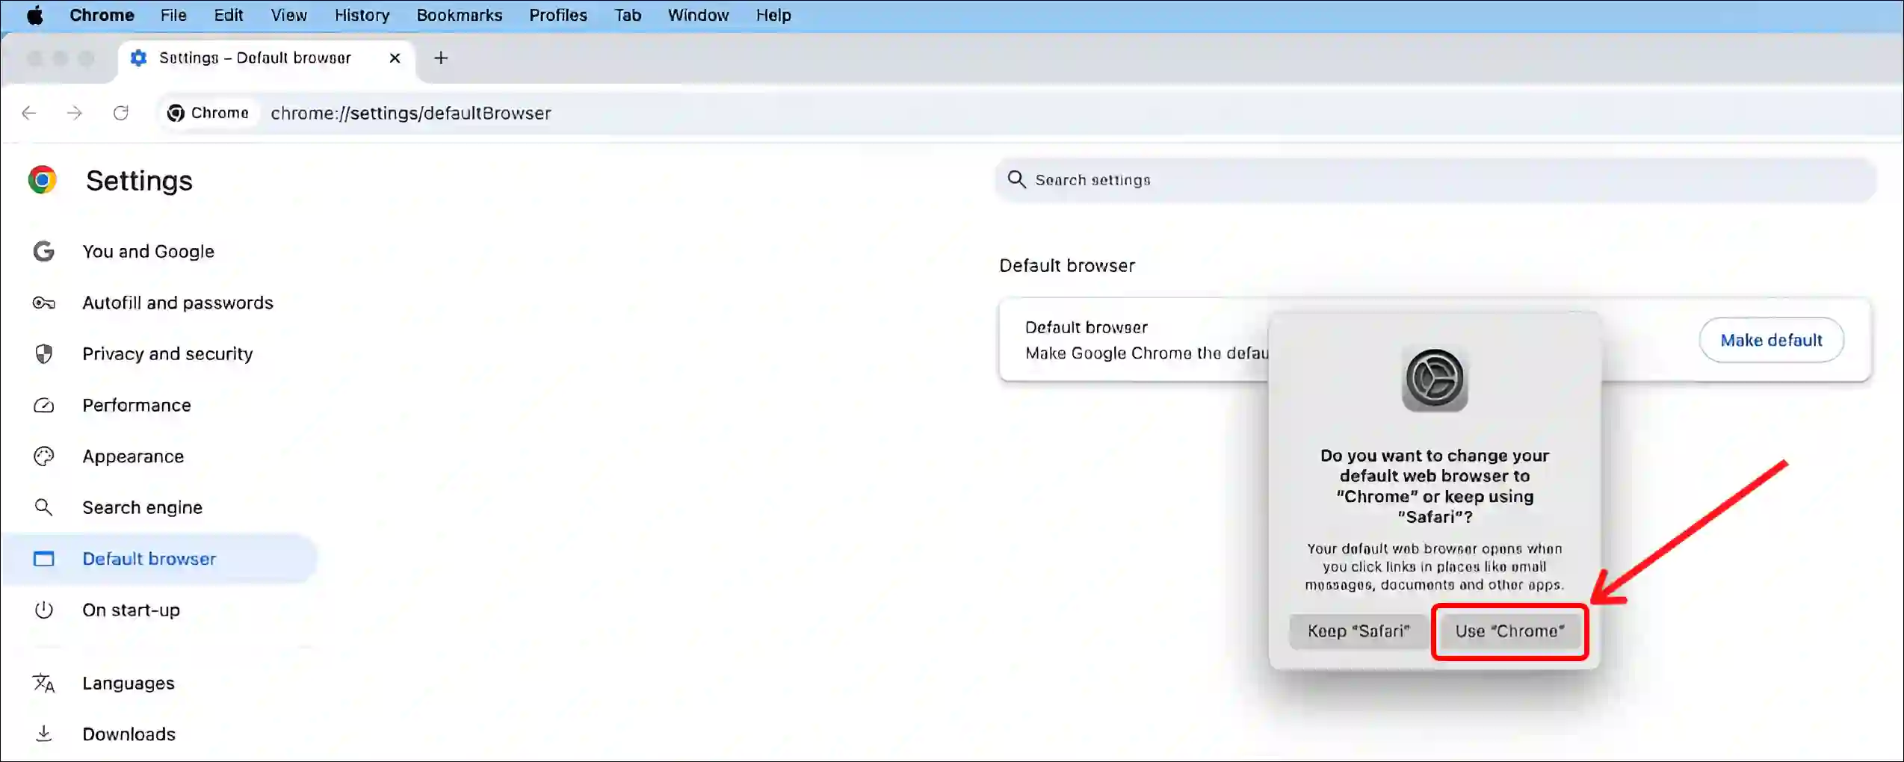The image size is (1904, 762).
Task: Go forward with the forward arrow
Action: [74, 113]
